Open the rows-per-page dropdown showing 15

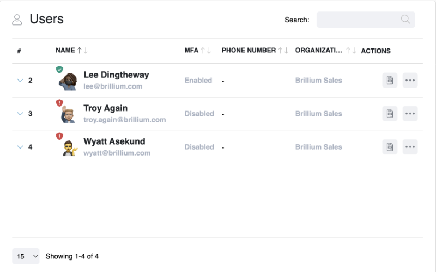click(26, 256)
